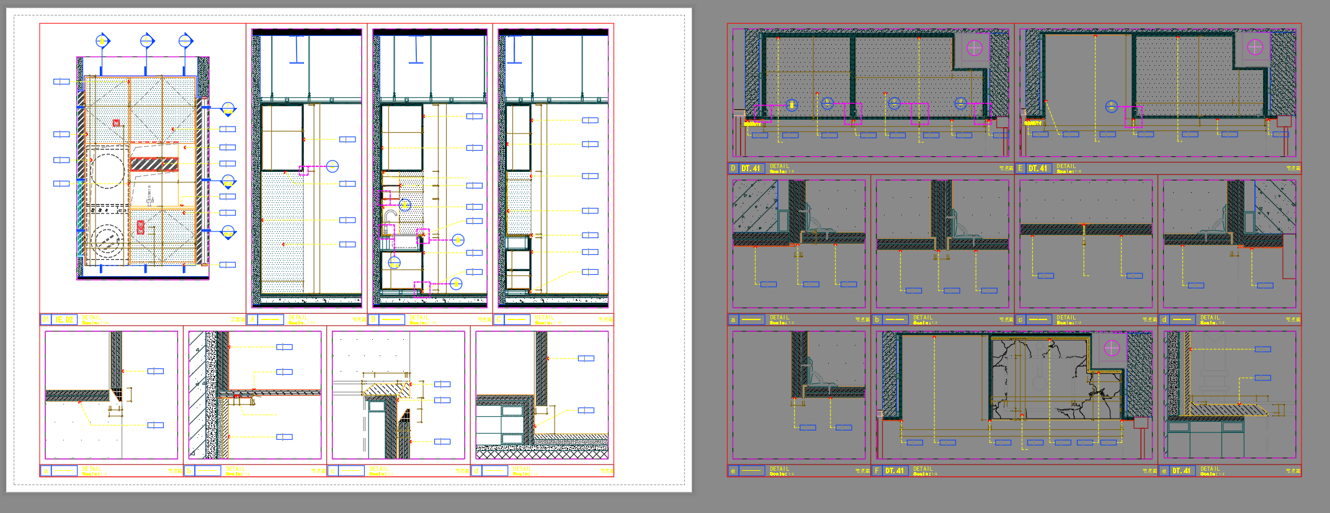Select the I-beam symbol atop elevation A
Screen dimensions: 1330x513
(297, 49)
